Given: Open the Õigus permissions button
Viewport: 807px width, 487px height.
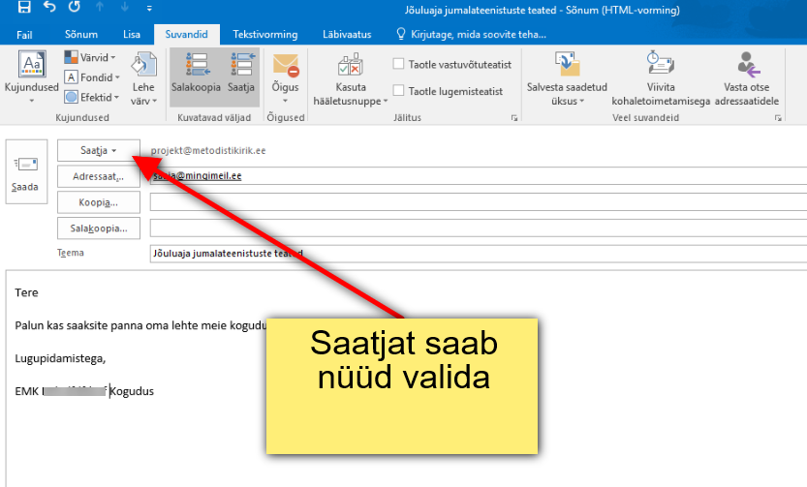Looking at the screenshot, I should (x=285, y=77).
